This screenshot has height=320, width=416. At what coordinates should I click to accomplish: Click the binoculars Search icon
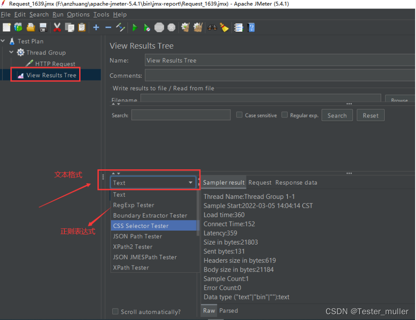pyautogui.click(x=212, y=27)
